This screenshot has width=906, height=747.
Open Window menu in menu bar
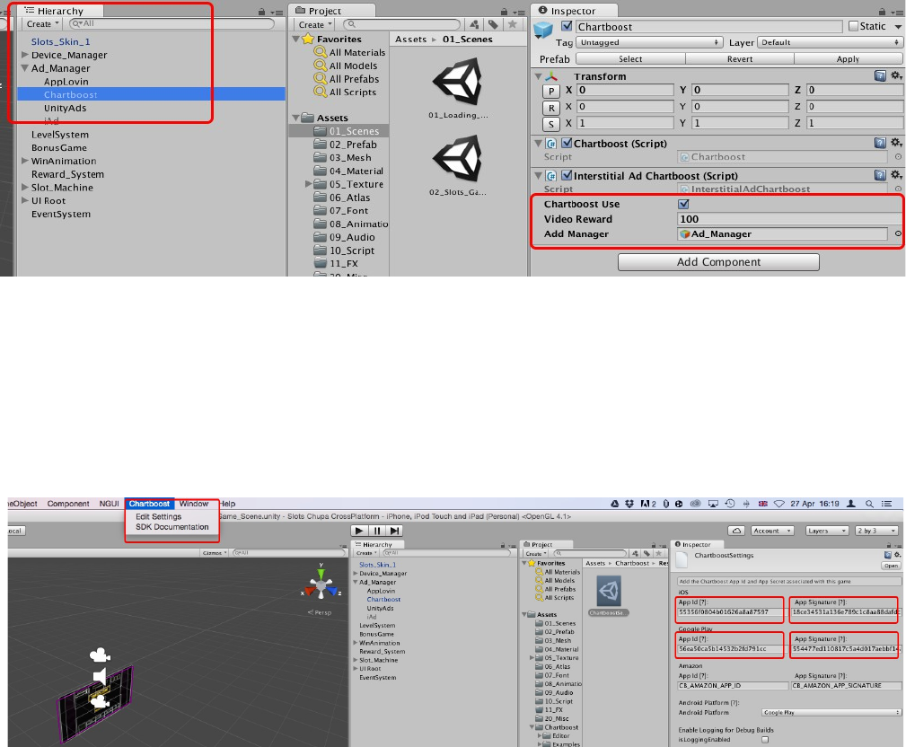194,504
